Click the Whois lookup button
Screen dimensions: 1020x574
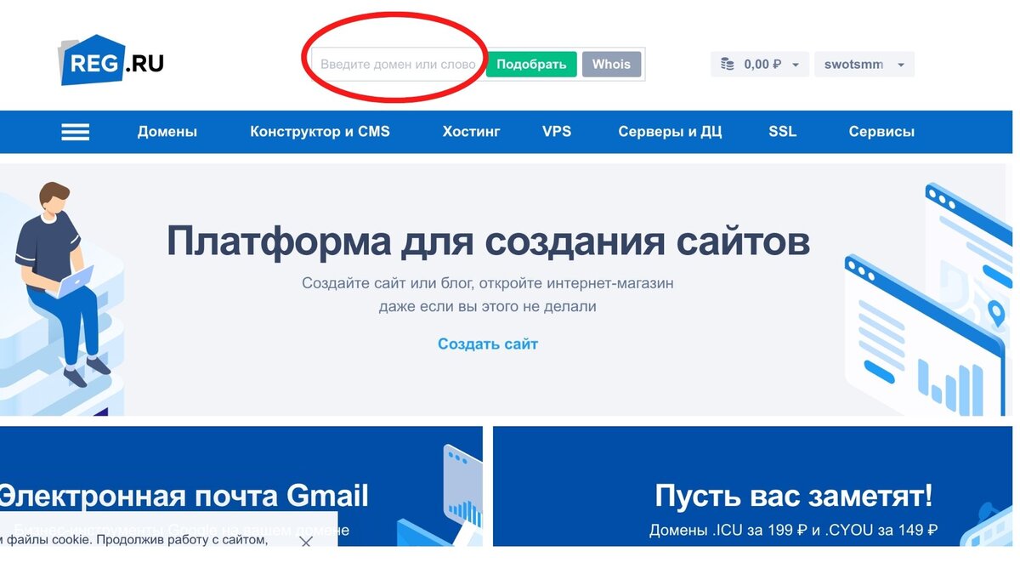click(611, 64)
